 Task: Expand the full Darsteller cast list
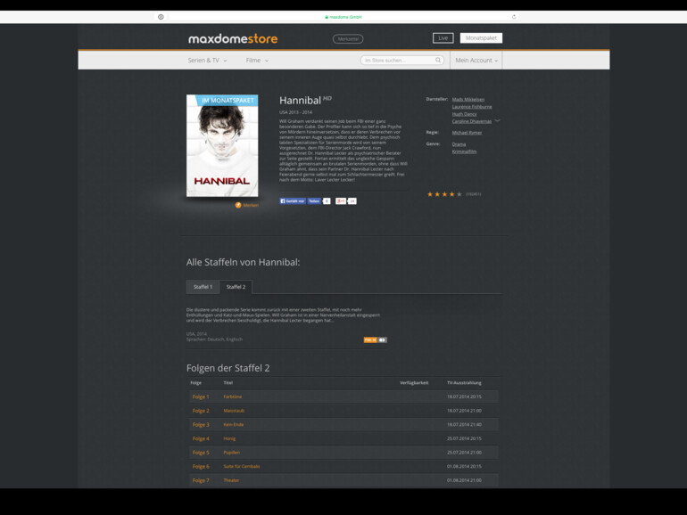[497, 120]
